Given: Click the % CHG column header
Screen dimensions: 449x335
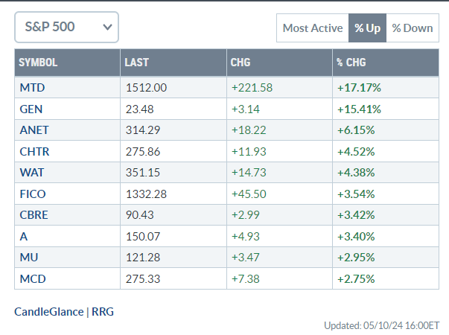Looking at the screenshot, I should click(351, 63).
